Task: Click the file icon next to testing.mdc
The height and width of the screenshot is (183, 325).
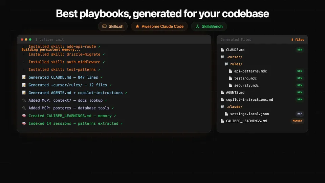Action: (230, 78)
